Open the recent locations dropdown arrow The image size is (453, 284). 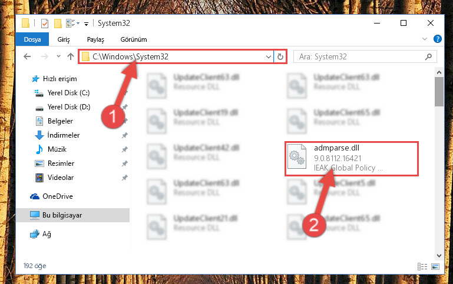click(x=58, y=56)
